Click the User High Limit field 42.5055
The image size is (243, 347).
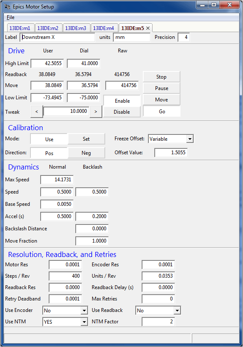(x=47, y=63)
